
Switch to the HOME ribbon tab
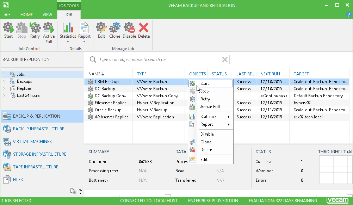point(26,15)
